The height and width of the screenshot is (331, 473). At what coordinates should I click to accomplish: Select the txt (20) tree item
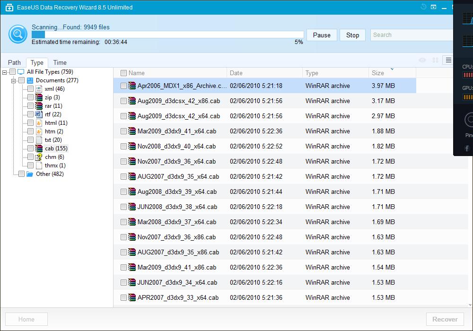click(53, 140)
